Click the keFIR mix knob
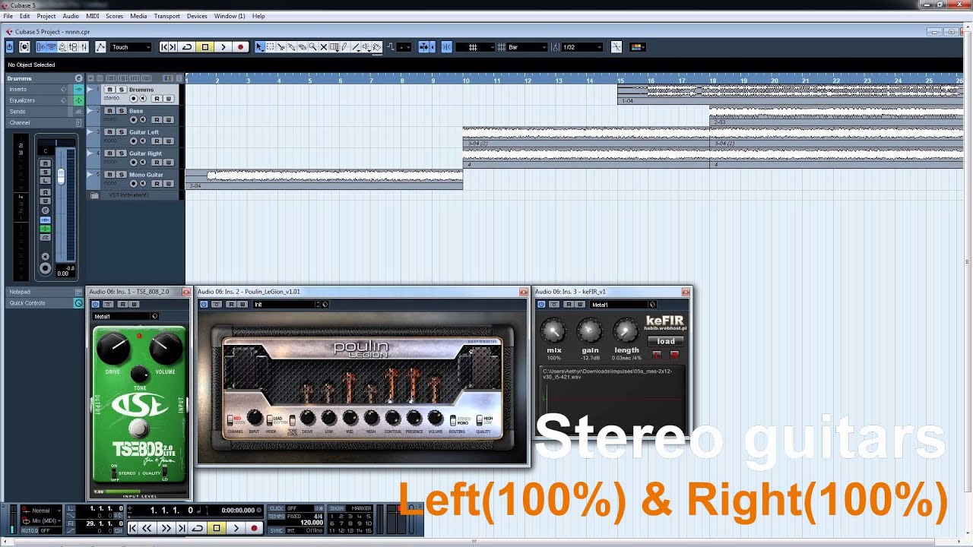The image size is (973, 547). pos(553,330)
